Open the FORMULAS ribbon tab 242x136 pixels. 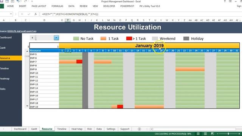[x=57, y=6]
